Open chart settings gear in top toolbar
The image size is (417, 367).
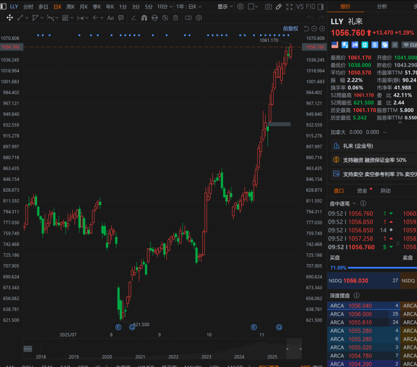click(240, 7)
